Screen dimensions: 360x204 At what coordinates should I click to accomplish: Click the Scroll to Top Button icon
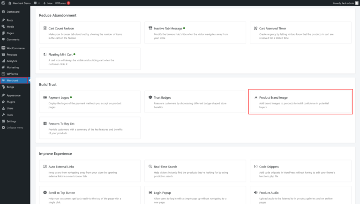[45, 193]
